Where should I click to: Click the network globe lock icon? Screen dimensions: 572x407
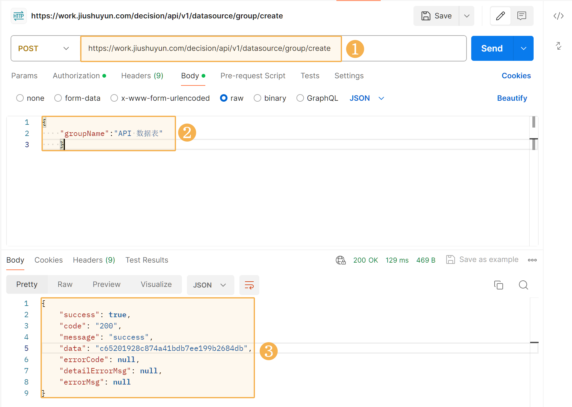coord(340,260)
